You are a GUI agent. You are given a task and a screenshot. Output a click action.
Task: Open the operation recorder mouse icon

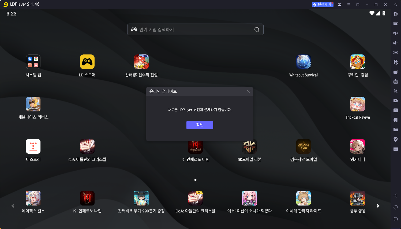click(396, 62)
